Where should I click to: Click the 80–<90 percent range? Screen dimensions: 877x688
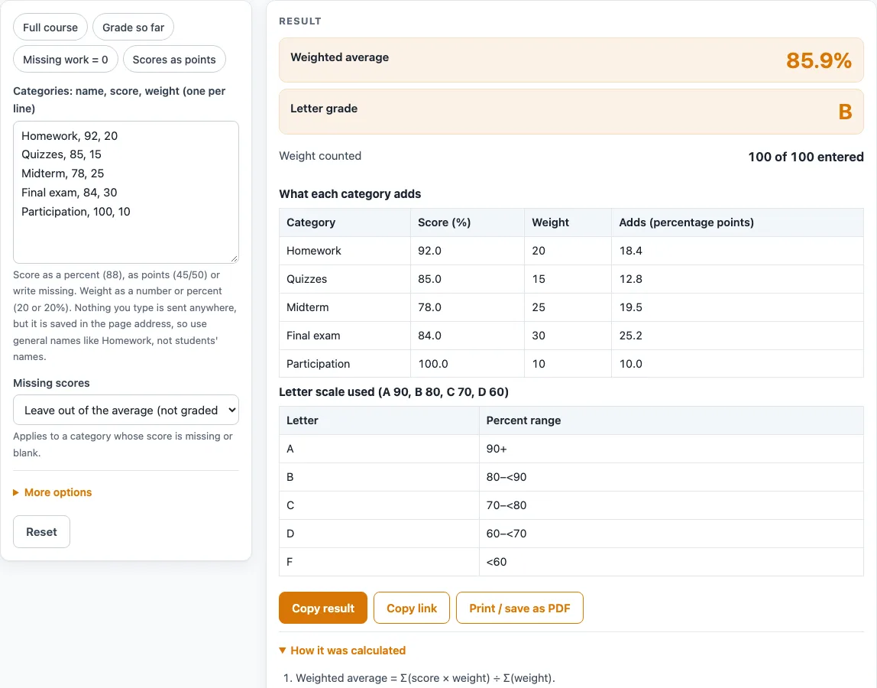pyautogui.click(x=506, y=477)
